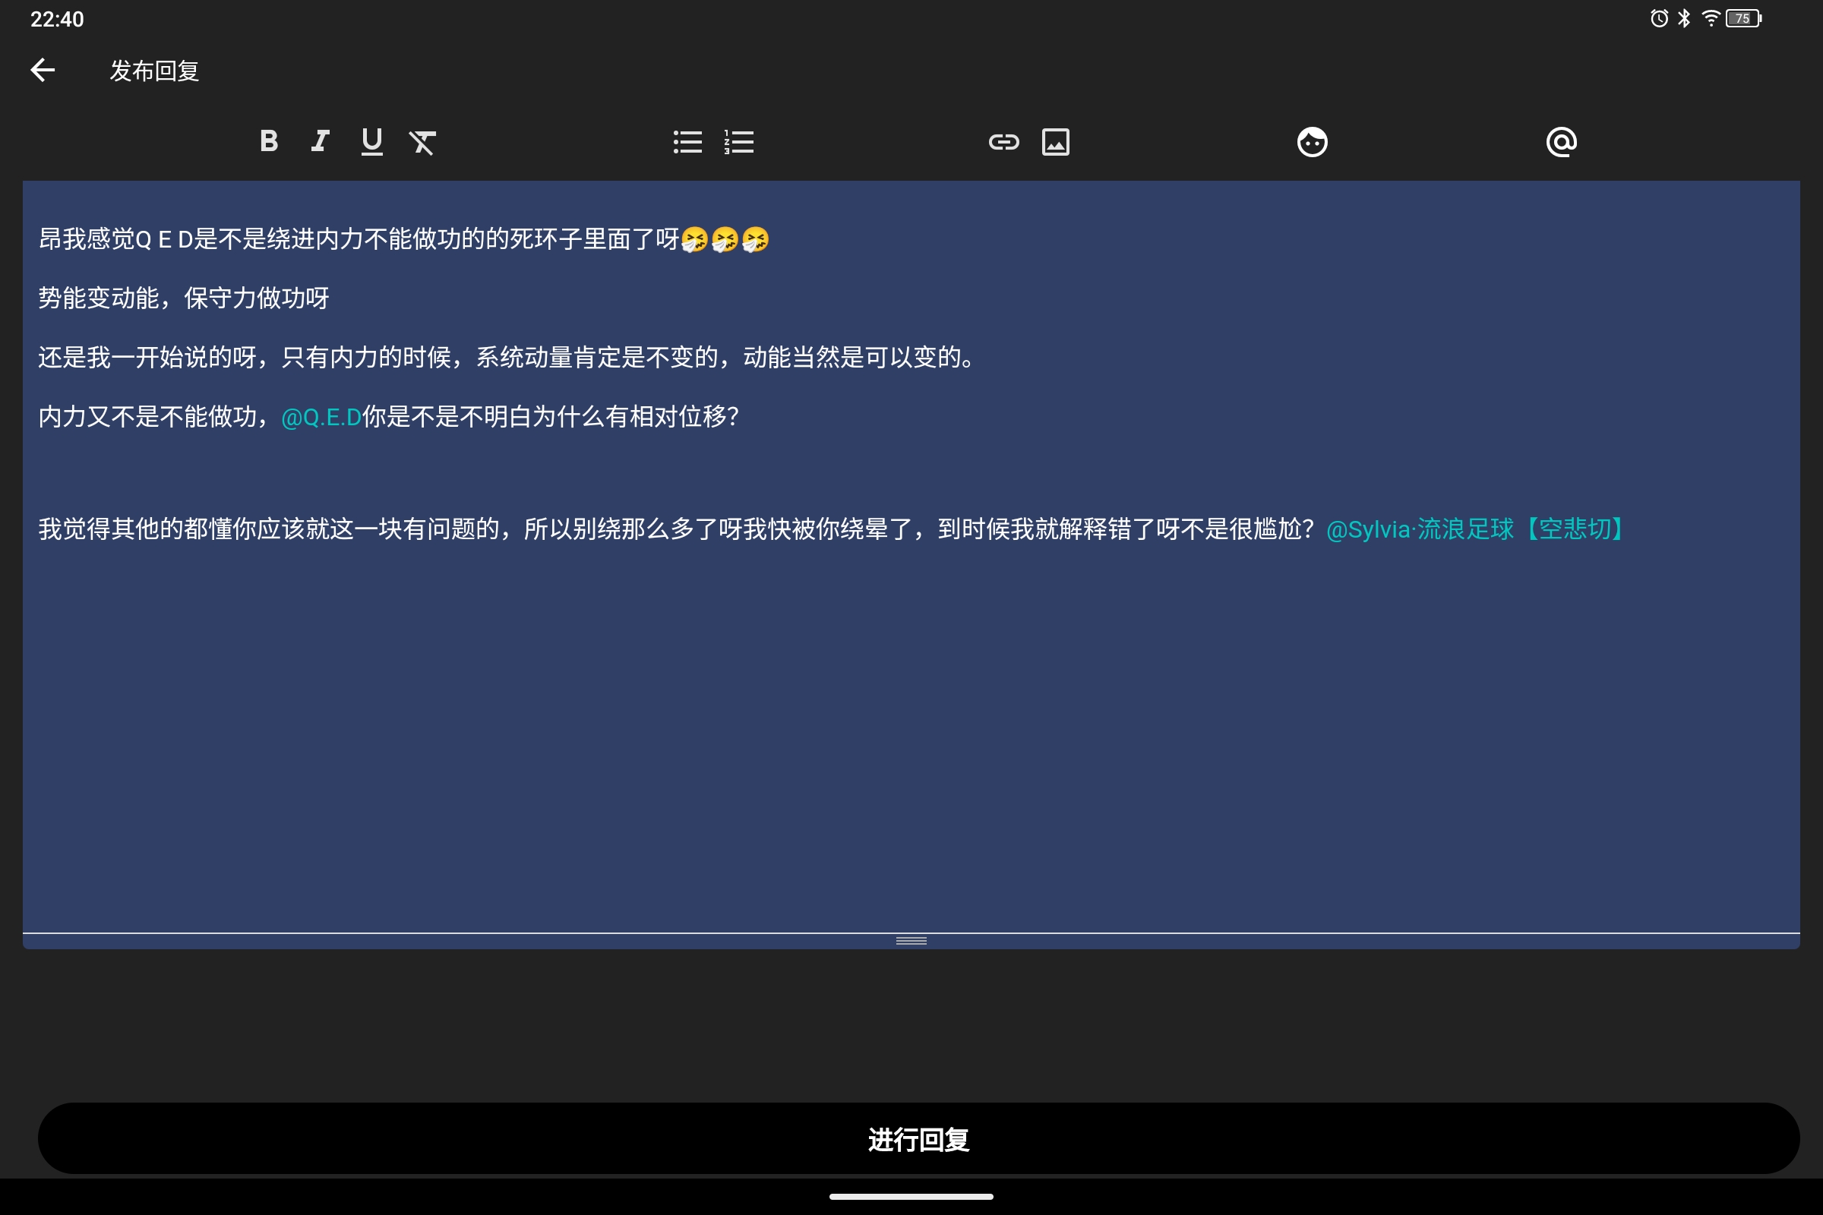Image resolution: width=1823 pixels, height=1215 pixels.
Task: Click the 发布回复 page title
Action: tap(154, 71)
